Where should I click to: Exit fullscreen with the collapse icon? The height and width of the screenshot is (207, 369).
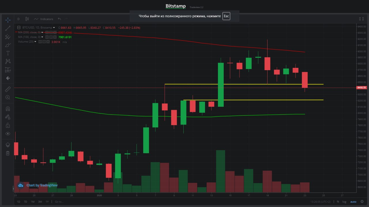pos(361,19)
